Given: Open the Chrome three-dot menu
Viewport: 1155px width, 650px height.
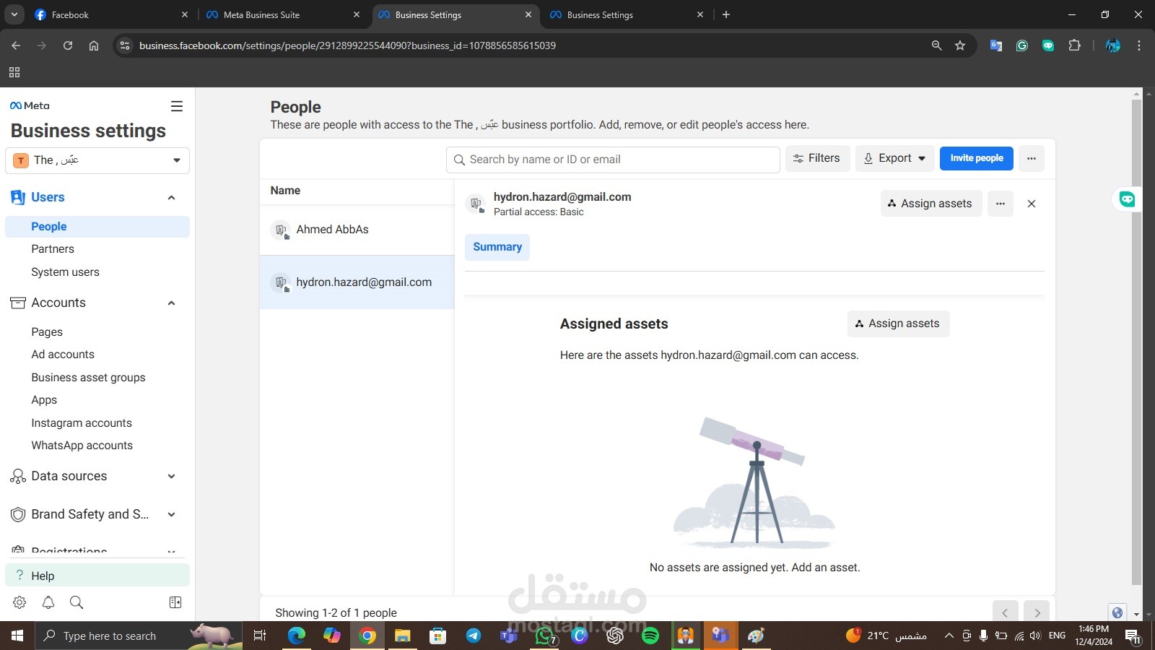Looking at the screenshot, I should 1139,45.
